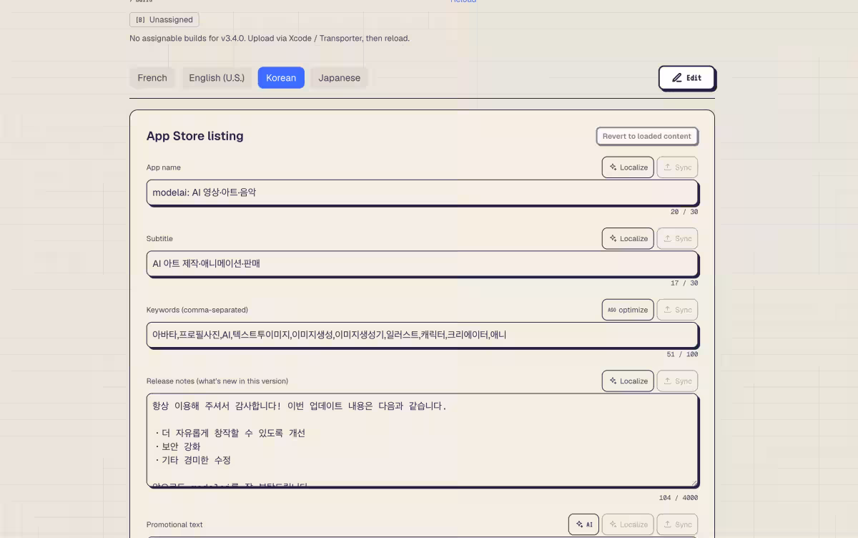The width and height of the screenshot is (858, 538).
Task: Click upload icon on App name Sync
Action: pyautogui.click(x=668, y=167)
